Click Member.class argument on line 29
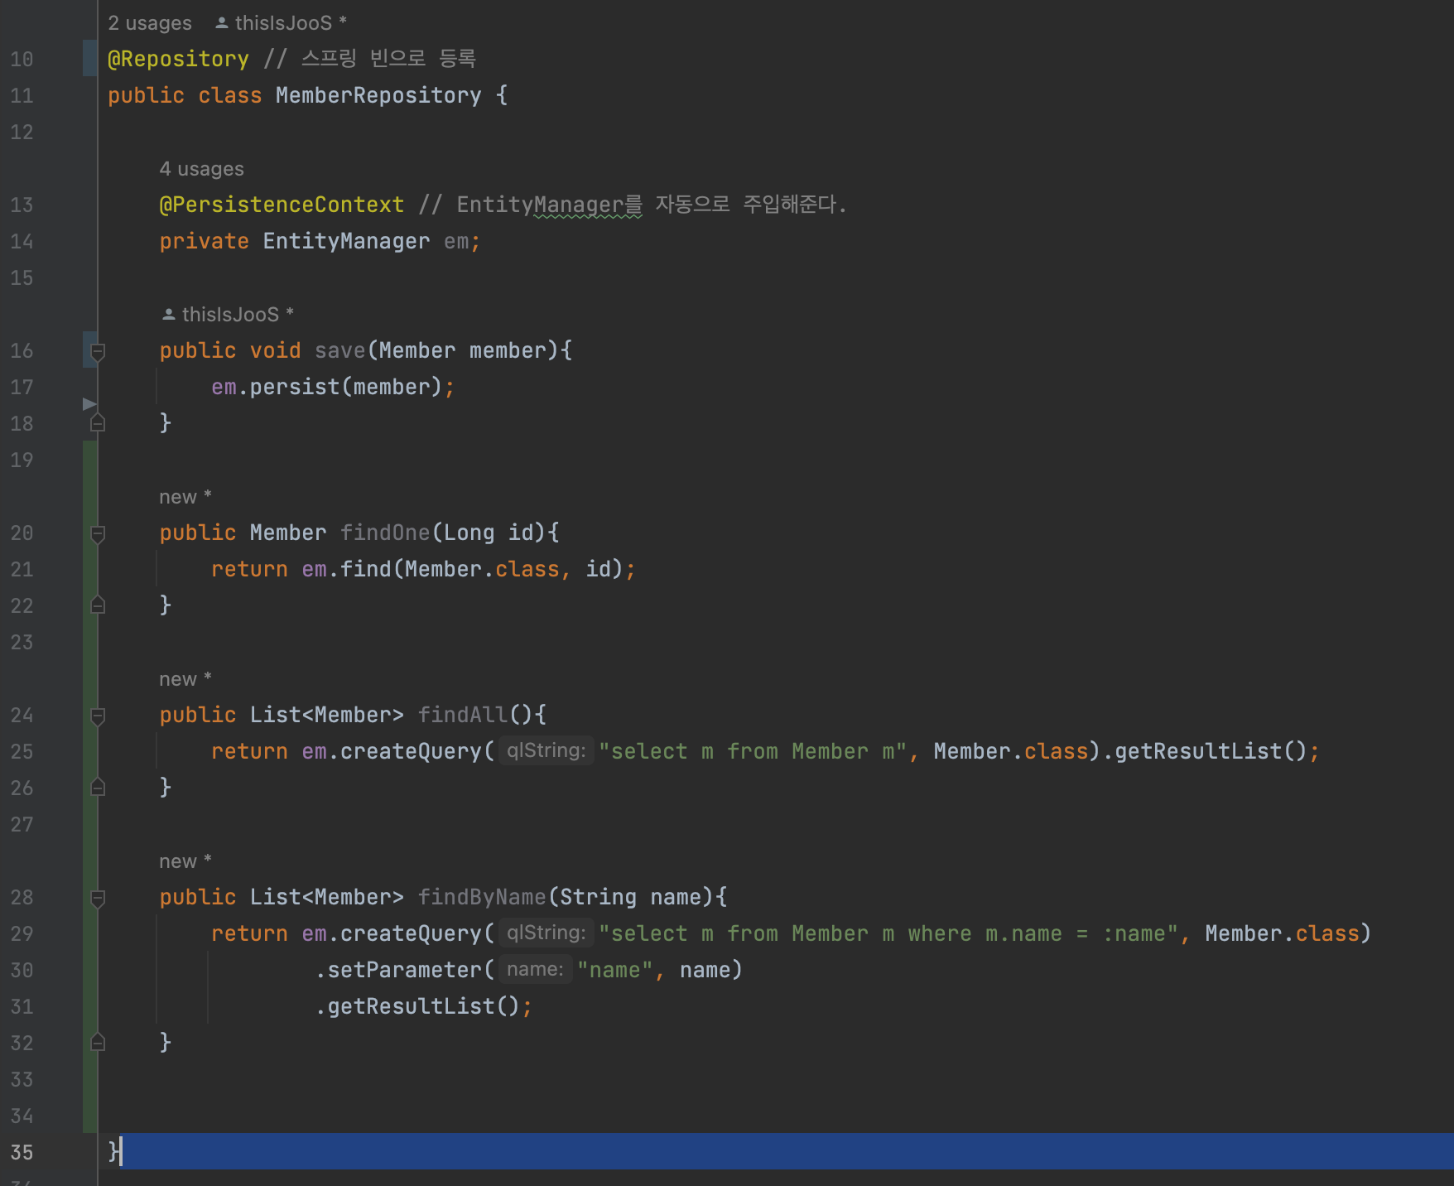Viewport: 1454px width, 1186px height. pyautogui.click(x=1282, y=933)
